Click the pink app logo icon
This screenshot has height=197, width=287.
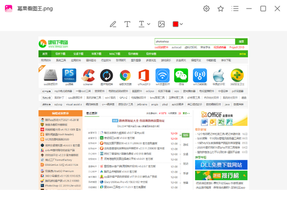[9, 9]
